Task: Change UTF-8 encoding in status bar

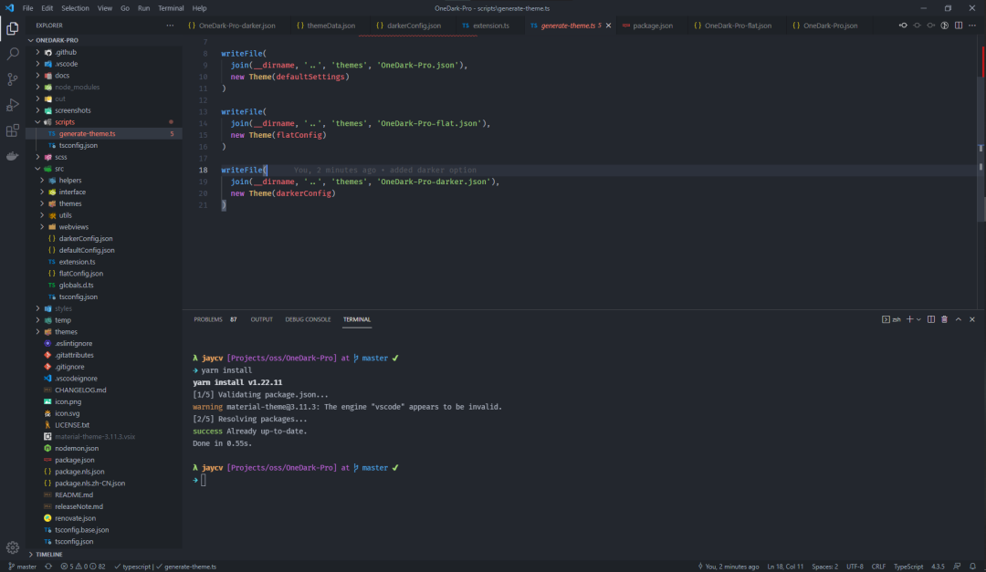Action: tap(855, 567)
